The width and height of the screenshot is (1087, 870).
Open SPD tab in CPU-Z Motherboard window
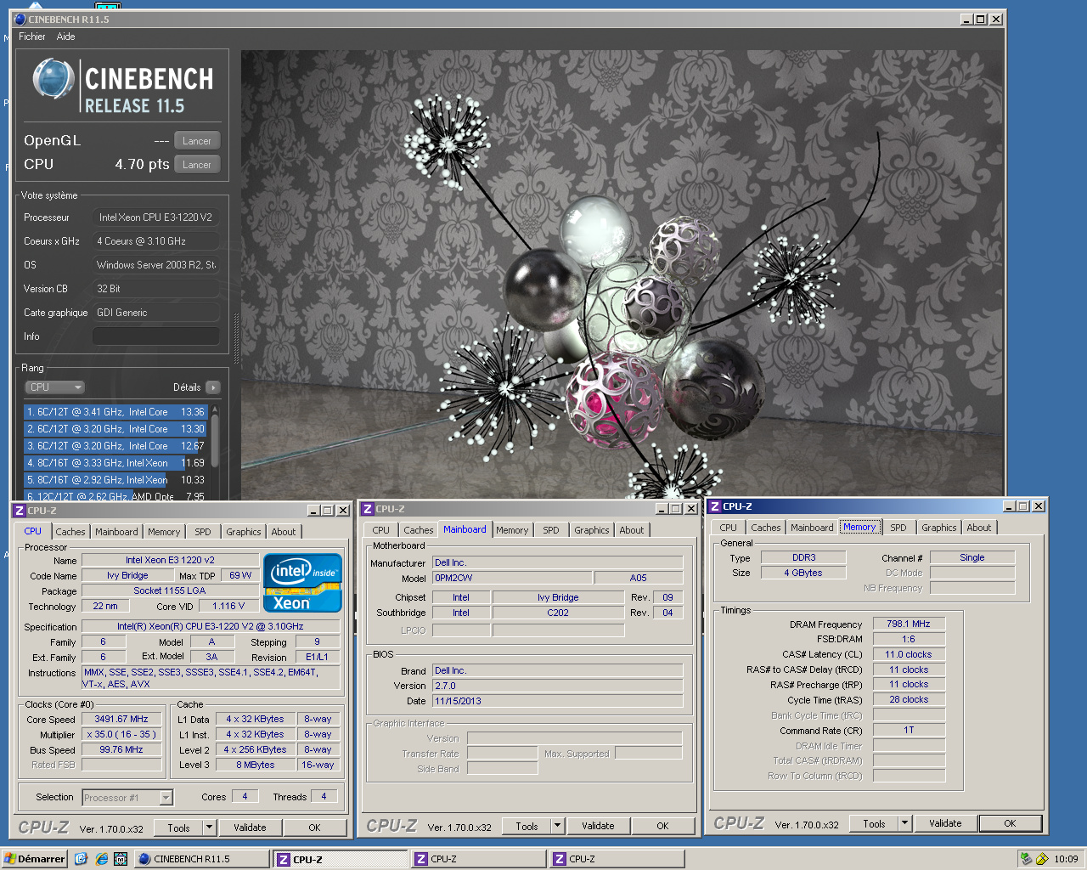551,530
